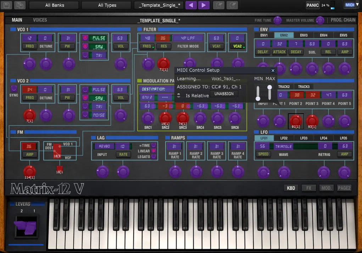The image size is (362, 253).
Task: Open the All Banks dropdown
Action: 53,5
